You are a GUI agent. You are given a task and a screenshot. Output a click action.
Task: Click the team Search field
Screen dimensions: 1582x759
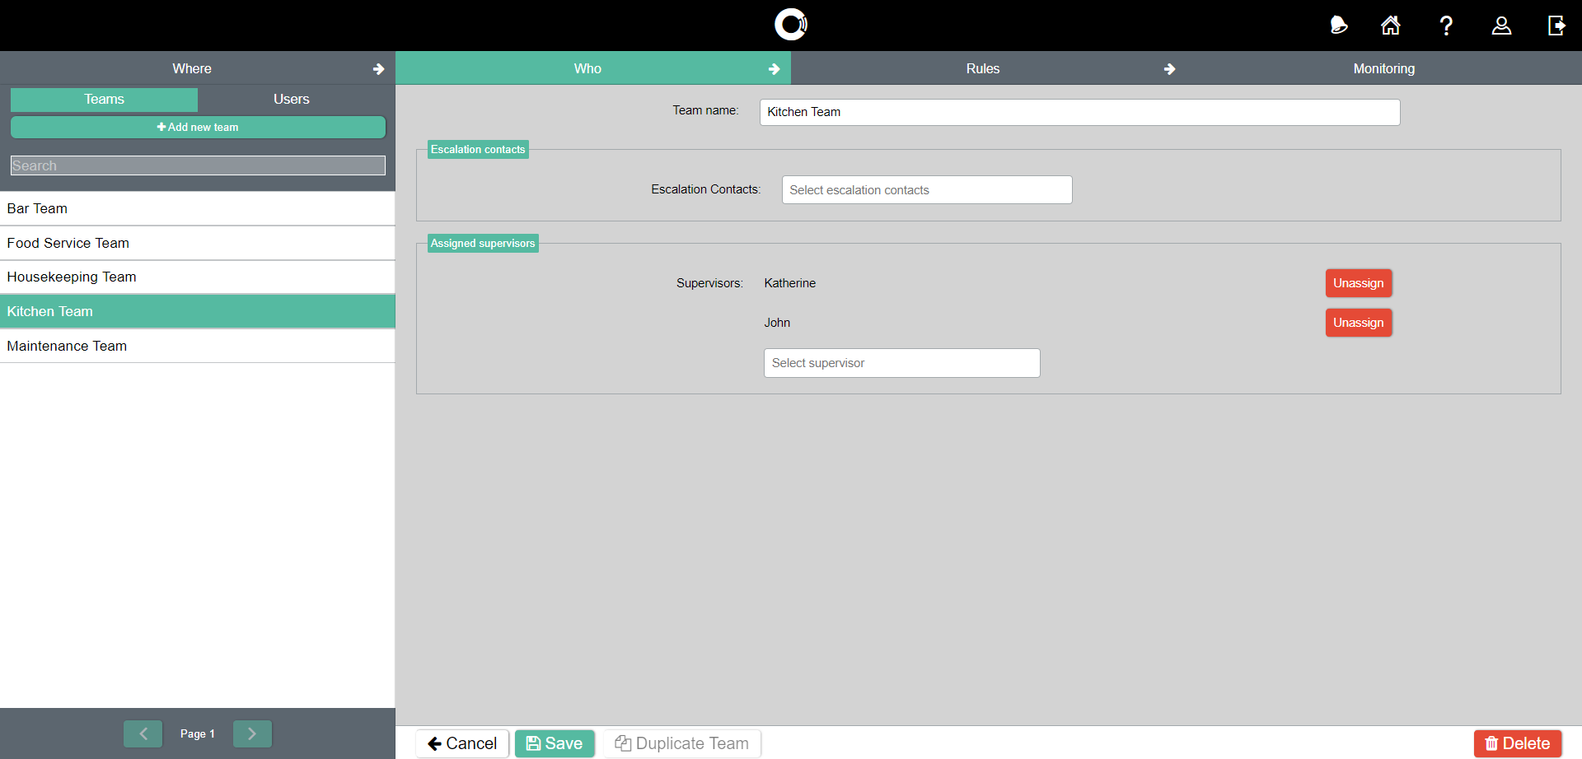198,165
